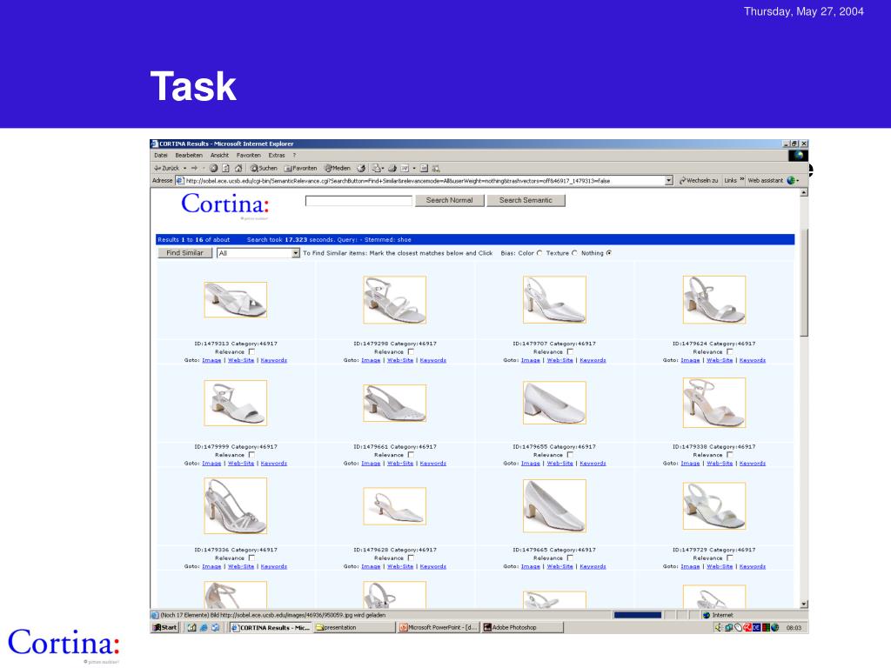Click the Web assistant globe icon
This screenshot has height=668, width=891.
(790, 181)
